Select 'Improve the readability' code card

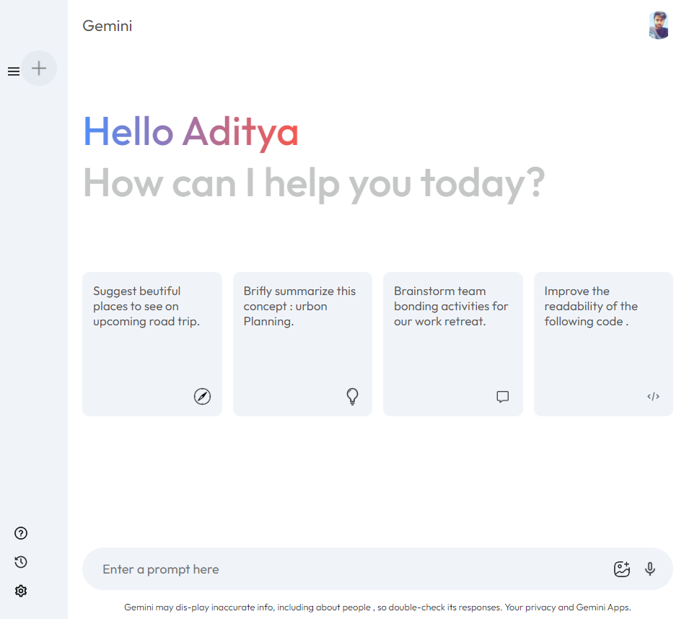(x=603, y=343)
